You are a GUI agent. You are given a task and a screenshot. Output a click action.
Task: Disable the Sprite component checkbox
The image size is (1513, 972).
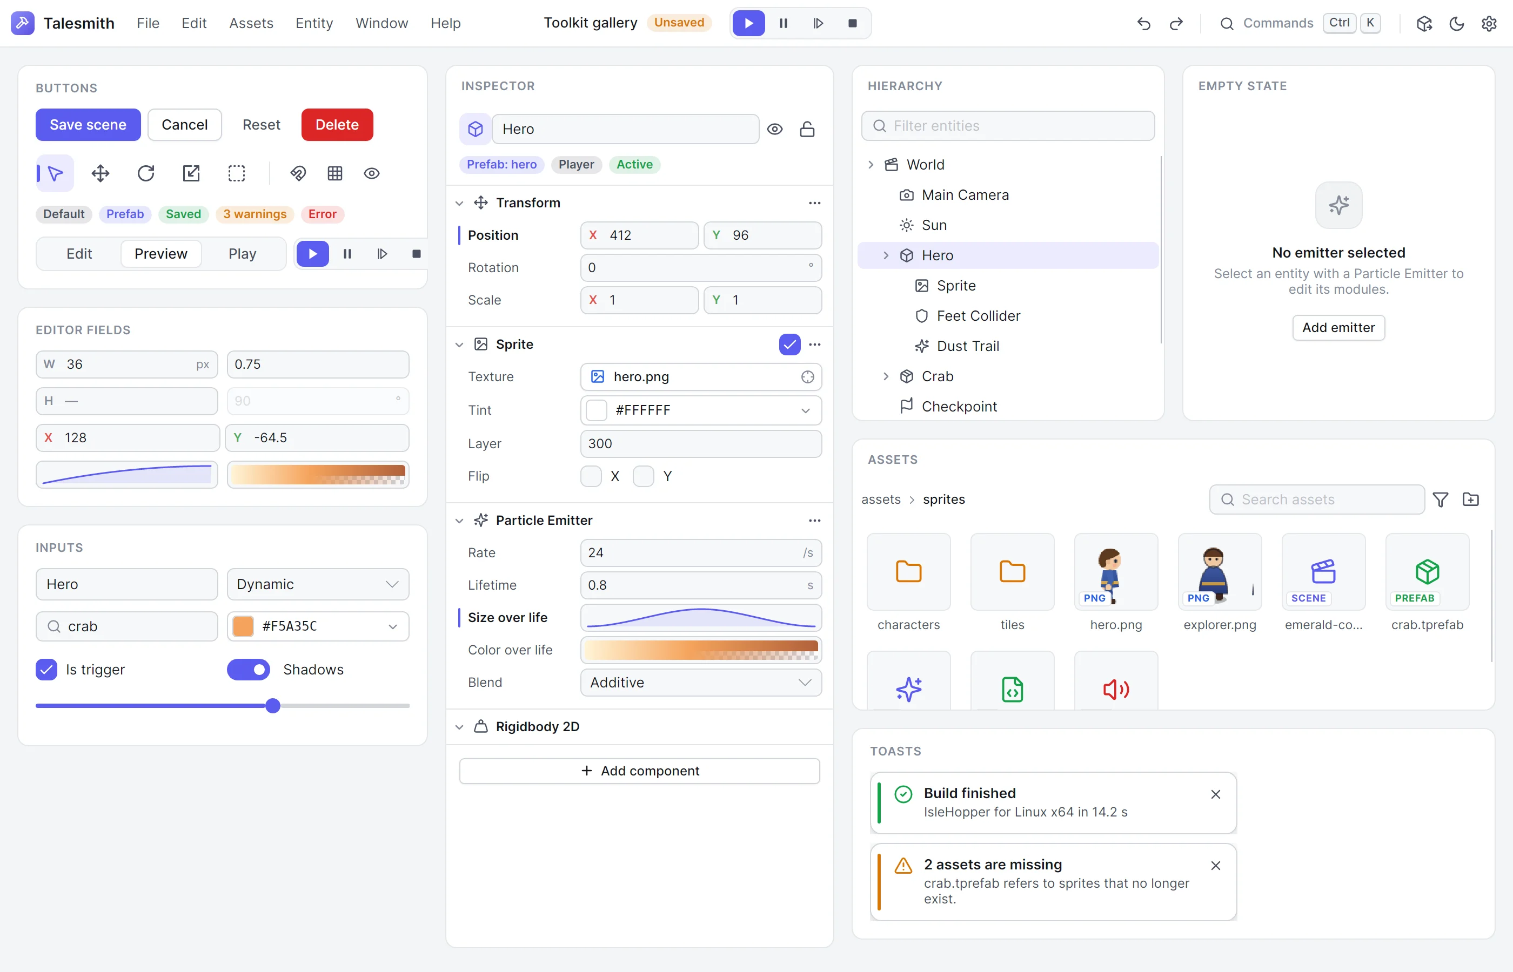789,345
